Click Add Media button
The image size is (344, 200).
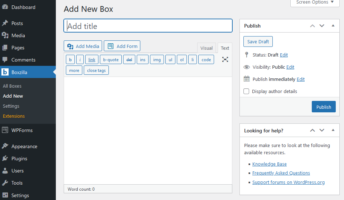click(83, 46)
